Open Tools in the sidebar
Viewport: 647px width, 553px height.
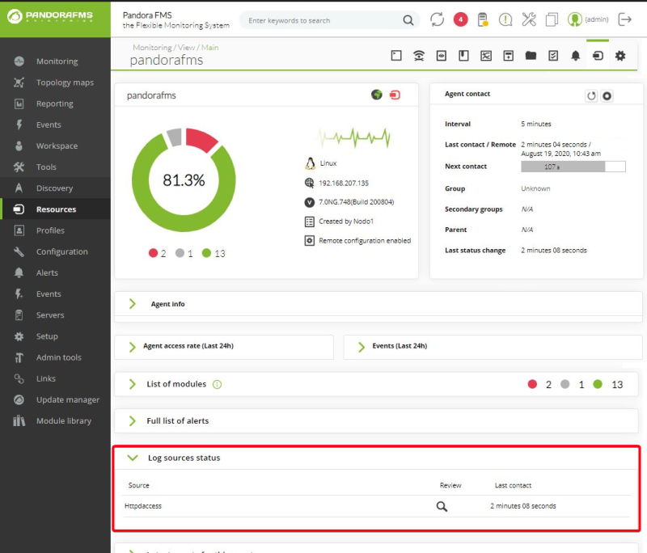(x=55, y=167)
